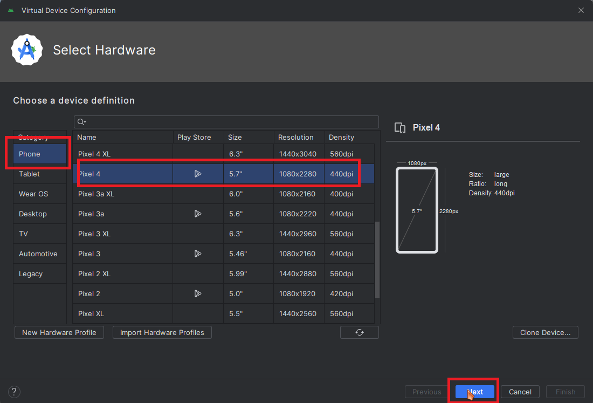This screenshot has width=593, height=403.
Task: Click the search magnifier icon
Action: coord(81,122)
